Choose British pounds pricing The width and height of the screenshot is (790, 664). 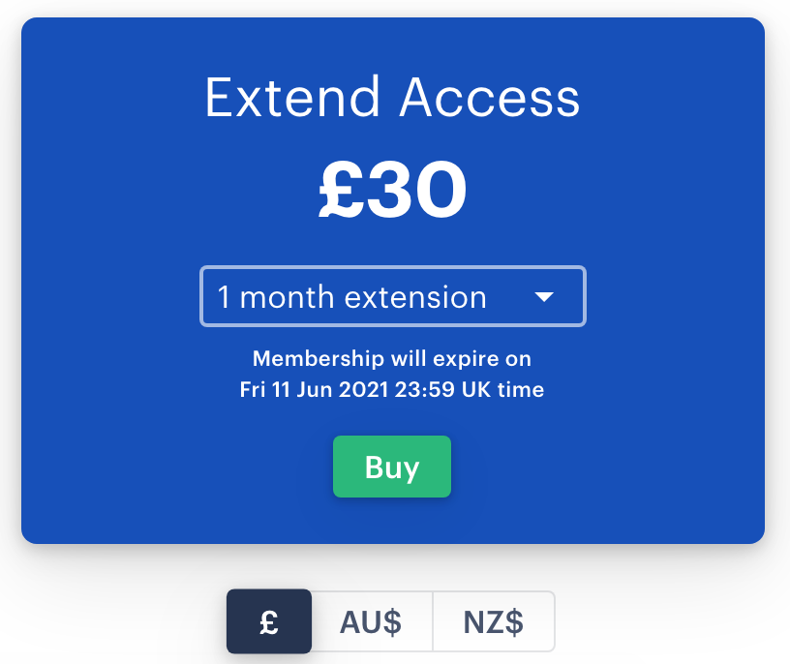pyautogui.click(x=269, y=621)
